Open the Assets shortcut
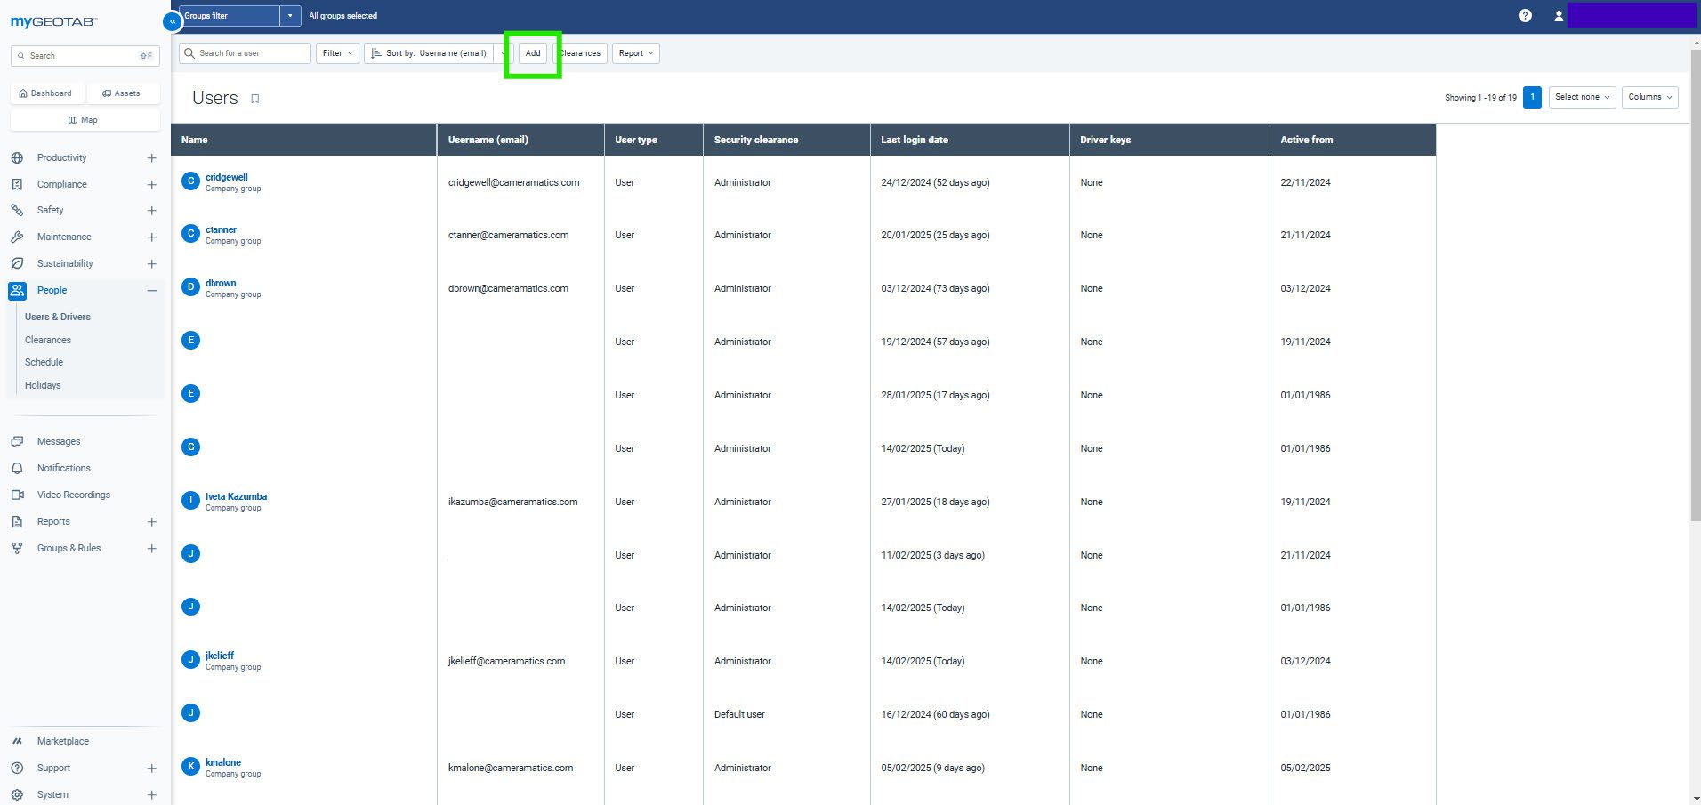The width and height of the screenshot is (1701, 805). coord(122,93)
